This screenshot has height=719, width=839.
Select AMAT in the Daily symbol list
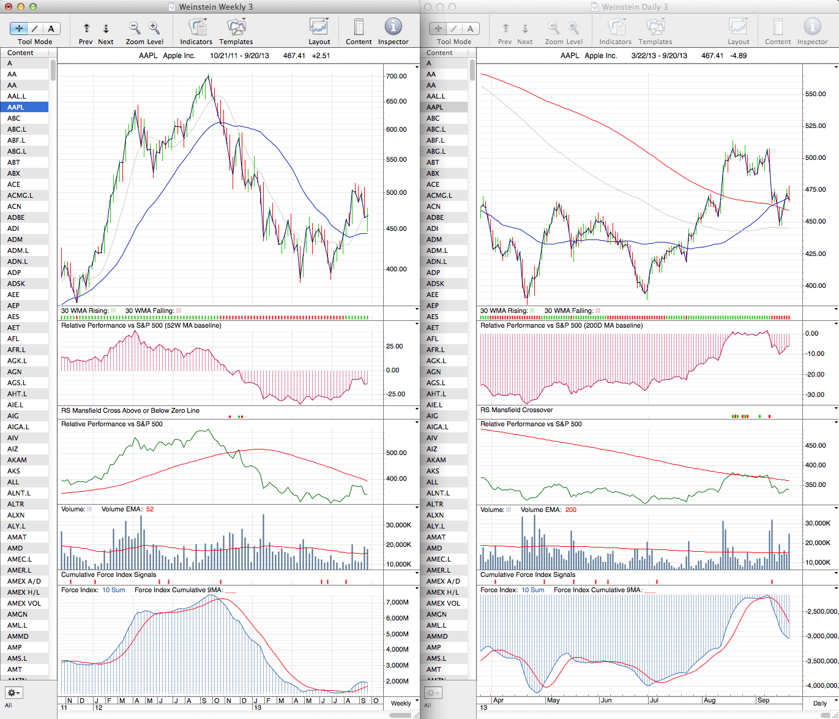coord(436,537)
